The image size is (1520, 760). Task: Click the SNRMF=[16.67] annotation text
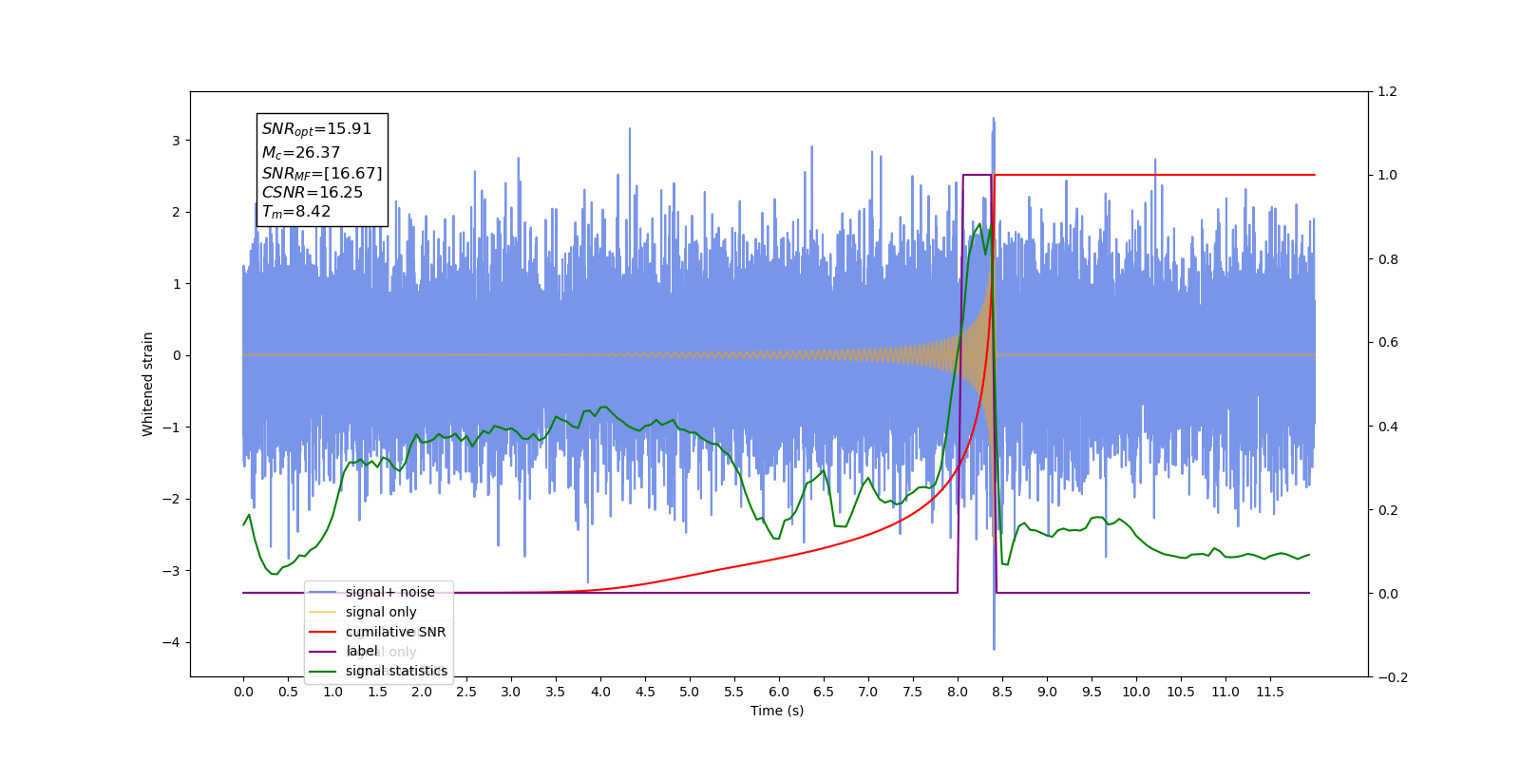(x=322, y=173)
